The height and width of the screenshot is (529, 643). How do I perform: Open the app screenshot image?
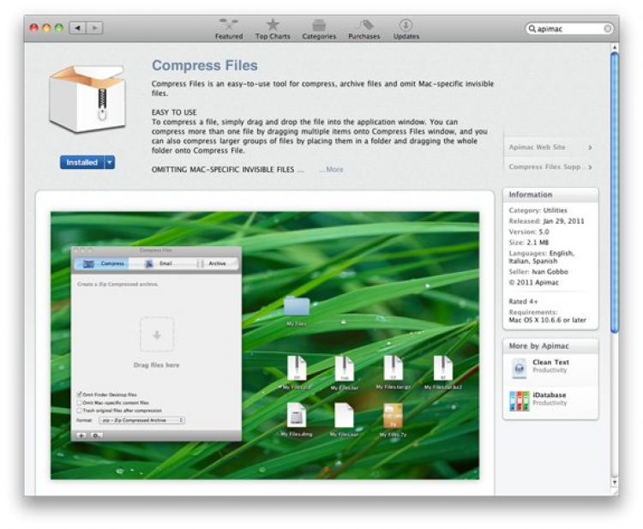(265, 346)
